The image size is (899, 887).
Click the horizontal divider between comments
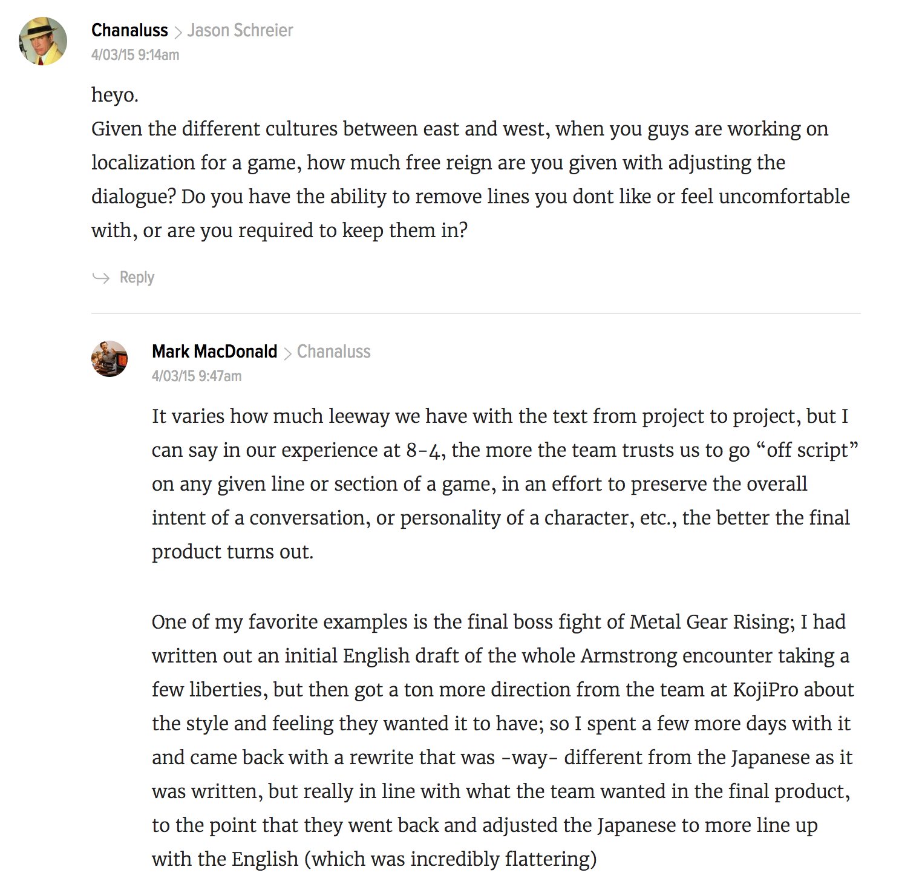click(x=476, y=313)
